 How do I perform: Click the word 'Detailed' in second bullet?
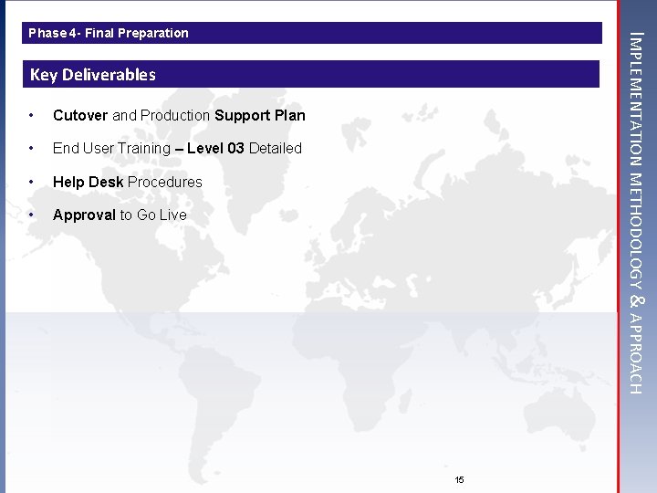coord(276,148)
